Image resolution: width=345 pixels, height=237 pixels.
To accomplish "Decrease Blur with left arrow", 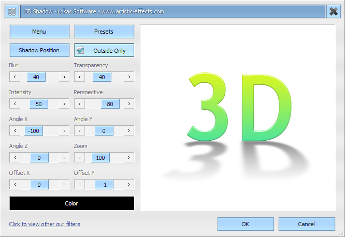I will [15, 77].
